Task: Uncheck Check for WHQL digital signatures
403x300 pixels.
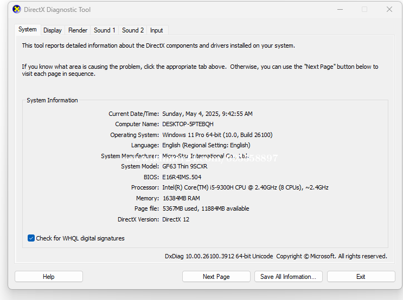Action: (x=31, y=238)
